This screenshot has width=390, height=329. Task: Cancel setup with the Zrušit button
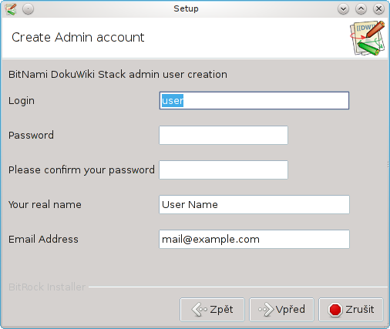351,310
